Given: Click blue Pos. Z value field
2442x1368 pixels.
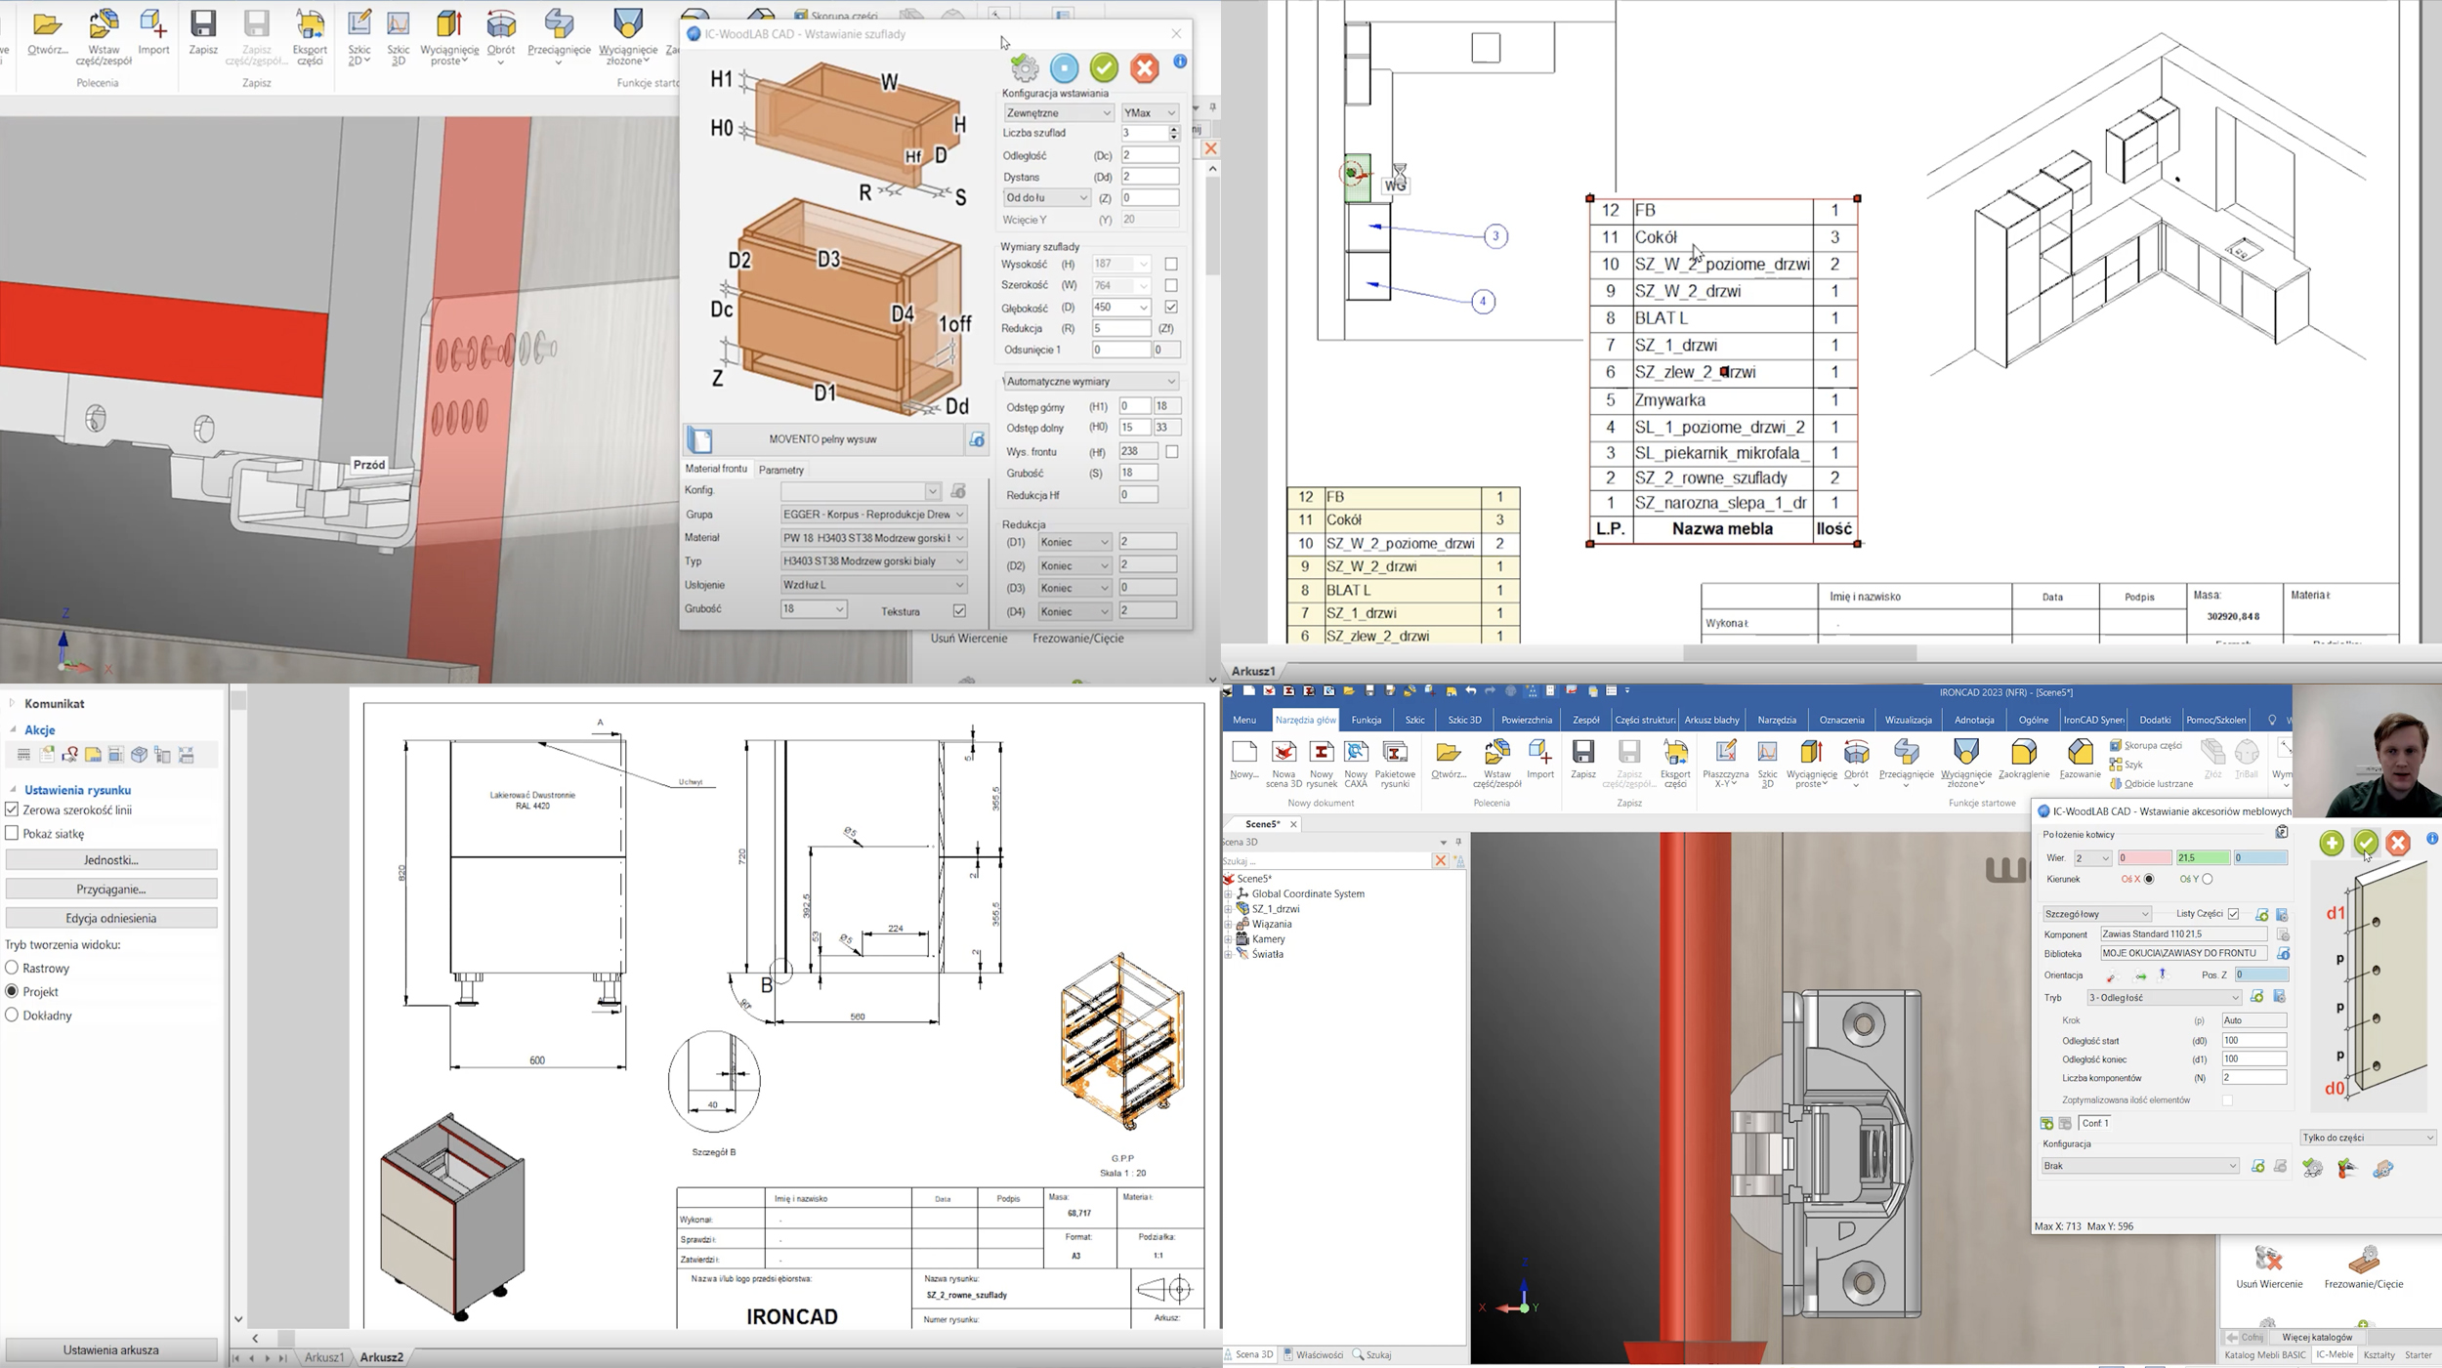Looking at the screenshot, I should (2260, 975).
